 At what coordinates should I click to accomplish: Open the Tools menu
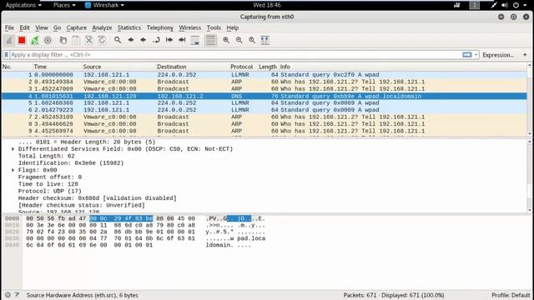click(x=214, y=27)
